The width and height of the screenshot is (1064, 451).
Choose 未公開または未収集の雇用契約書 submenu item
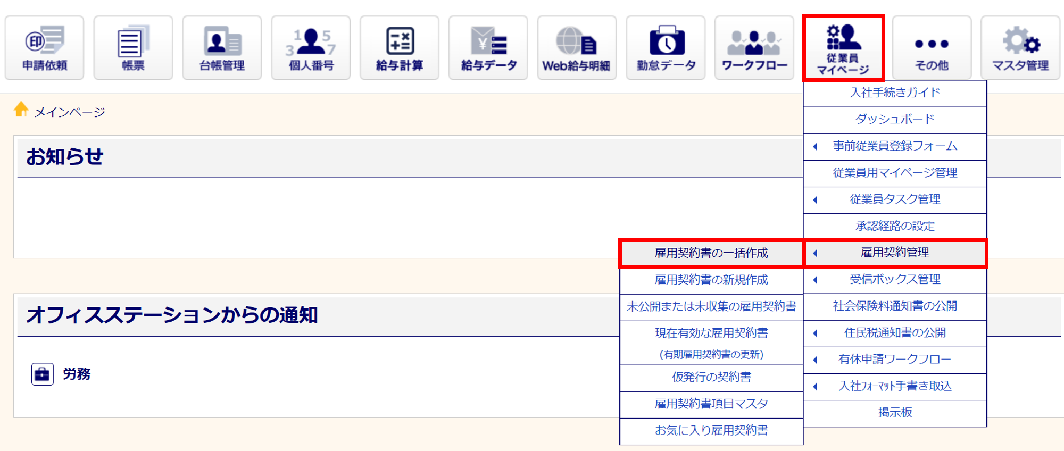(711, 306)
